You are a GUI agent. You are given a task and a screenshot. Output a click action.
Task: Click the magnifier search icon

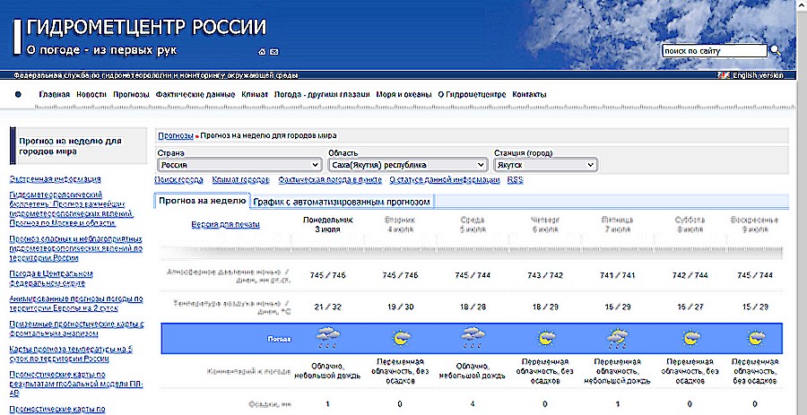[x=775, y=50]
